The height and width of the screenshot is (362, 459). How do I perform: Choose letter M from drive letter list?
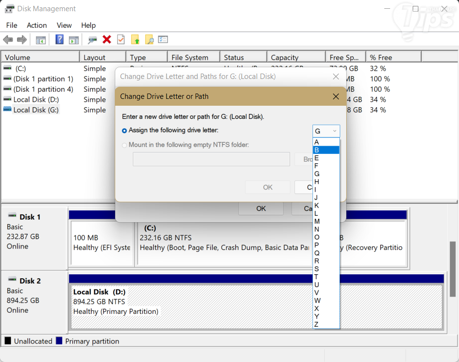tap(326, 222)
